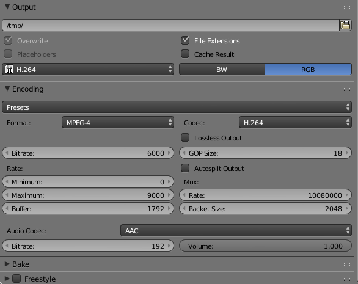Decrease GOP Size with left arrow

pyautogui.click(x=184, y=153)
